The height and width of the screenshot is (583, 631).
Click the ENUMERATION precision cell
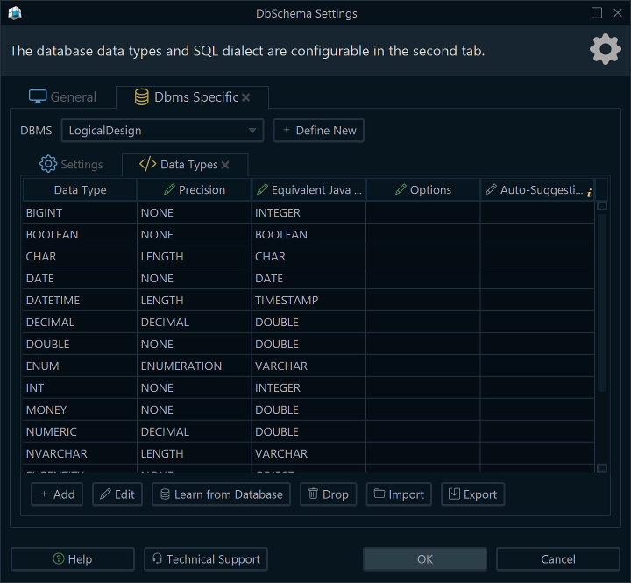pyautogui.click(x=195, y=366)
